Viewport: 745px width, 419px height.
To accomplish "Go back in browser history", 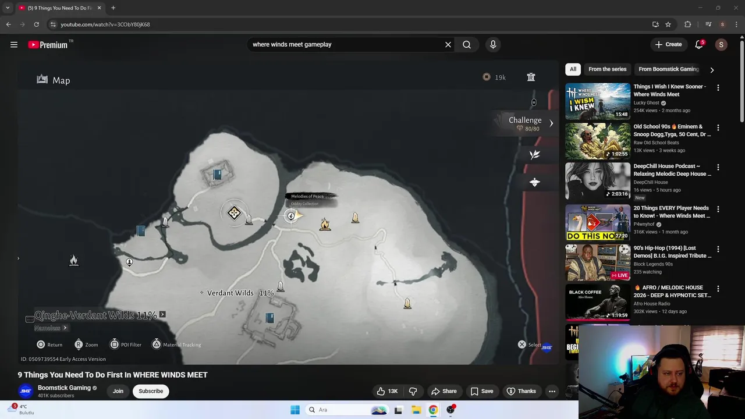I will click(x=8, y=24).
